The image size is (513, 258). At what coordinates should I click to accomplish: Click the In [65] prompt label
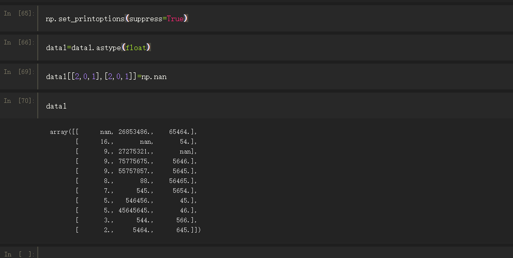[x=19, y=13]
